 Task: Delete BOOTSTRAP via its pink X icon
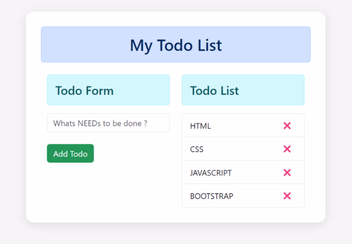(287, 196)
